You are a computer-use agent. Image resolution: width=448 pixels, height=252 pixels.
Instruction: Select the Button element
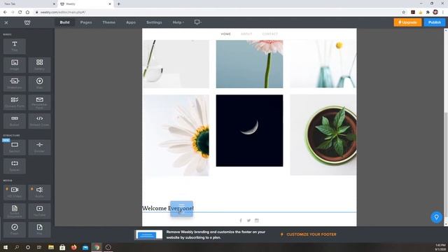coord(15,121)
